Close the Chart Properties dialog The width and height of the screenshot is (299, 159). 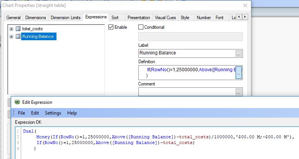click(245, 5)
